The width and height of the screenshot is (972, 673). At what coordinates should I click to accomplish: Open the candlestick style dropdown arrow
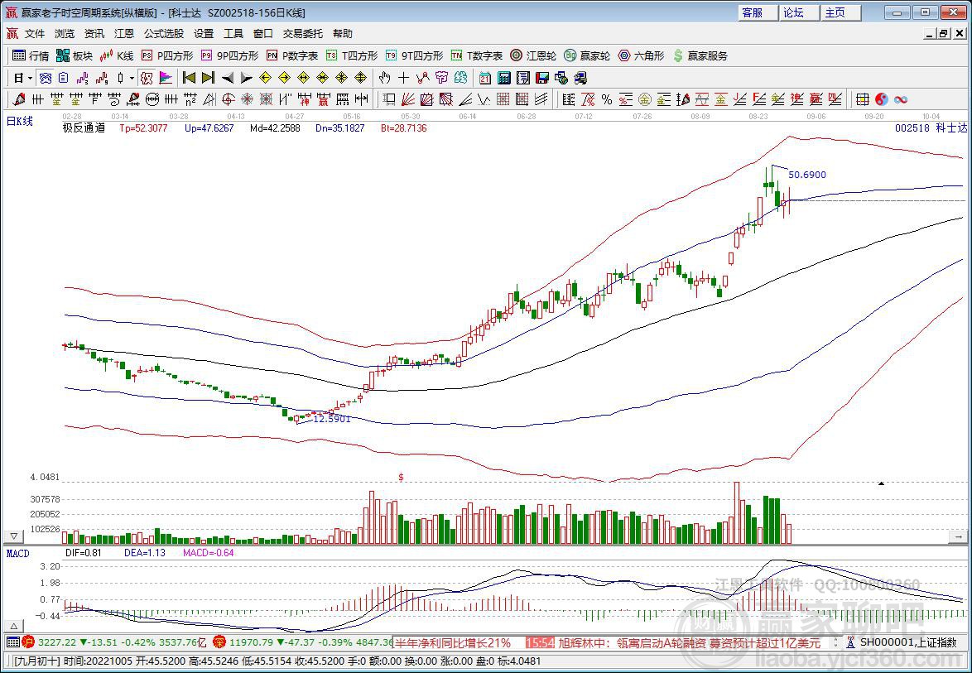pos(132,78)
